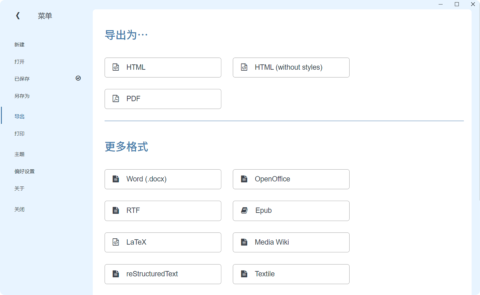This screenshot has width=480, height=295.
Task: Export as Word (.docx)
Action: (163, 179)
